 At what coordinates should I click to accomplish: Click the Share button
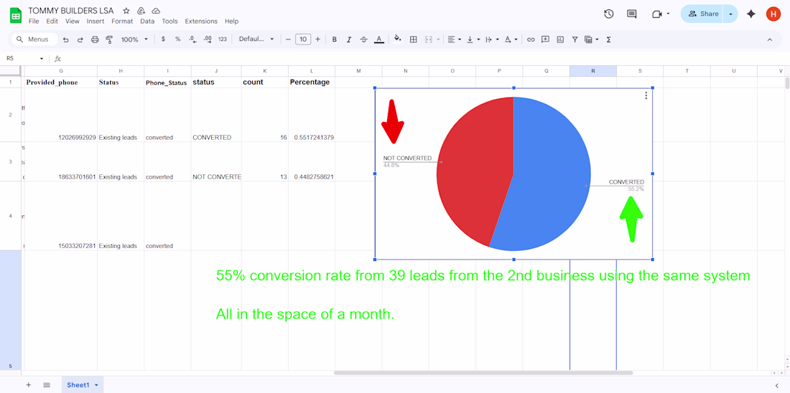(702, 14)
